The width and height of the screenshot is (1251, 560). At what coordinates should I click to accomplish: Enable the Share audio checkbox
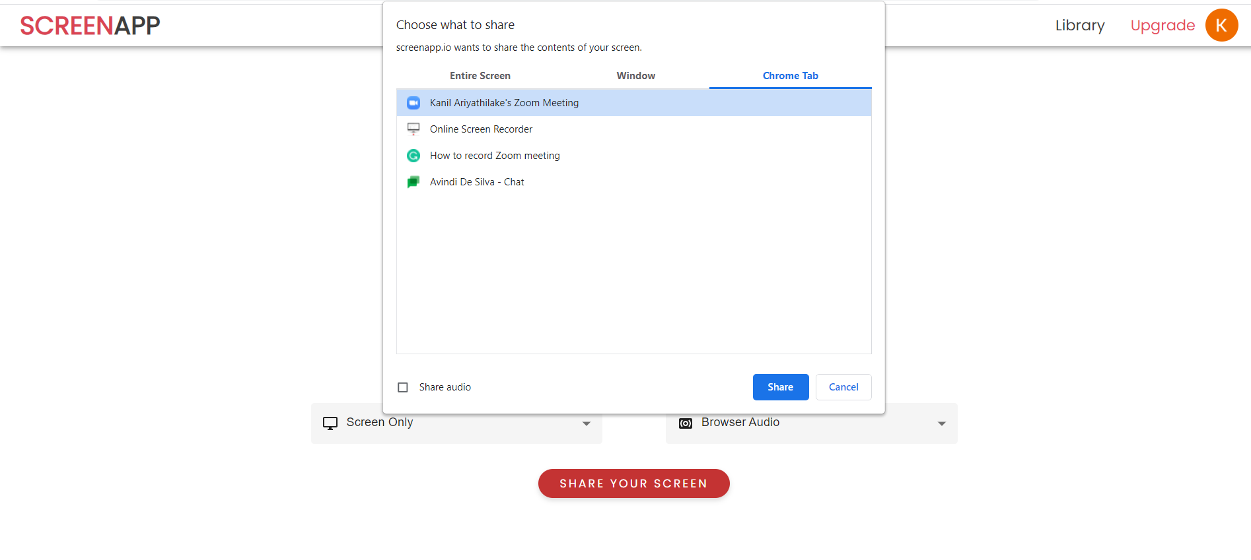pos(403,387)
